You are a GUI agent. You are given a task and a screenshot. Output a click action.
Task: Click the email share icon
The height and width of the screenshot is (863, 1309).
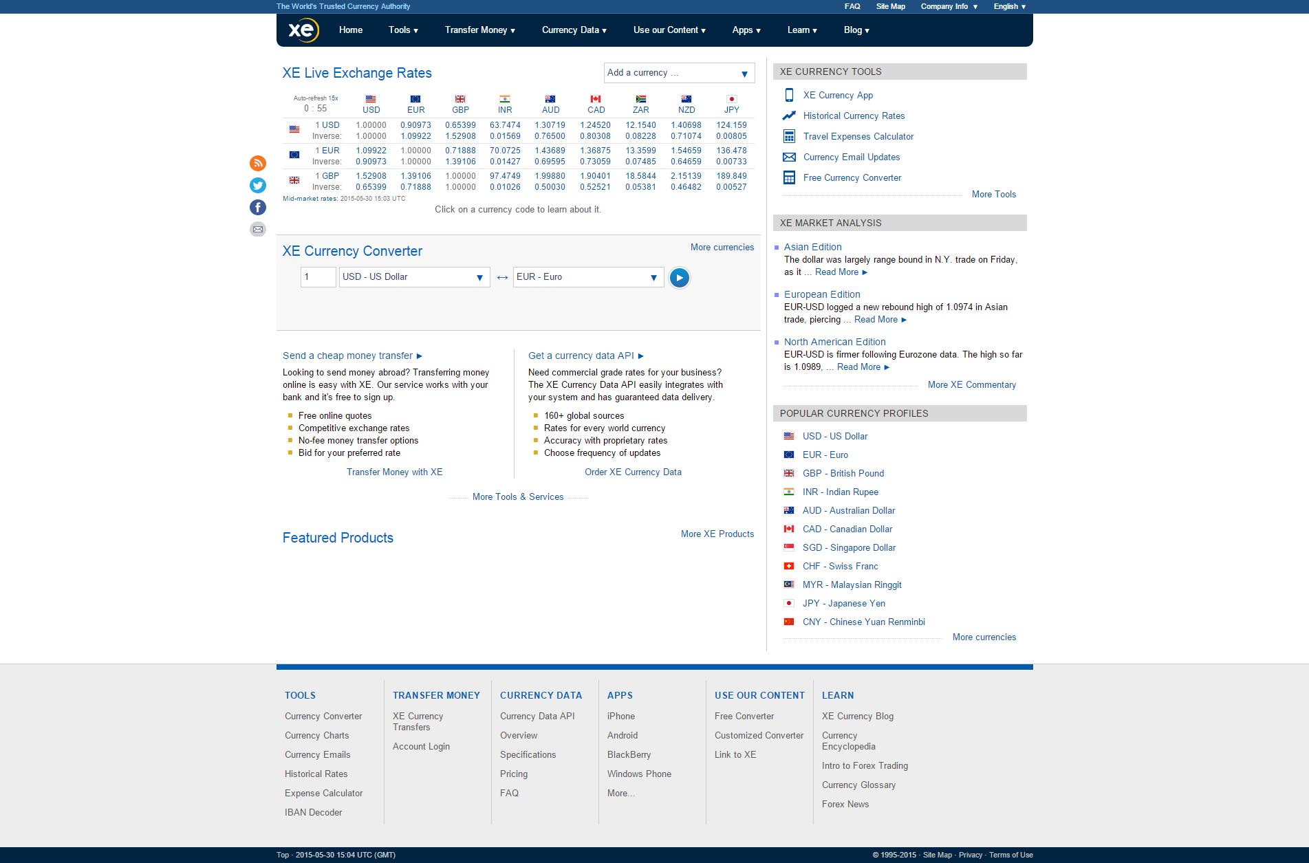258,229
